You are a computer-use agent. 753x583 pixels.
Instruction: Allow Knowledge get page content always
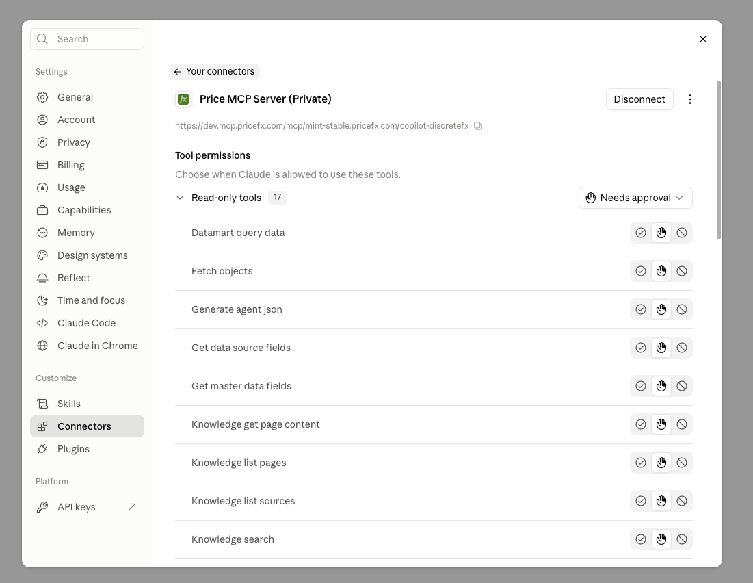641,424
